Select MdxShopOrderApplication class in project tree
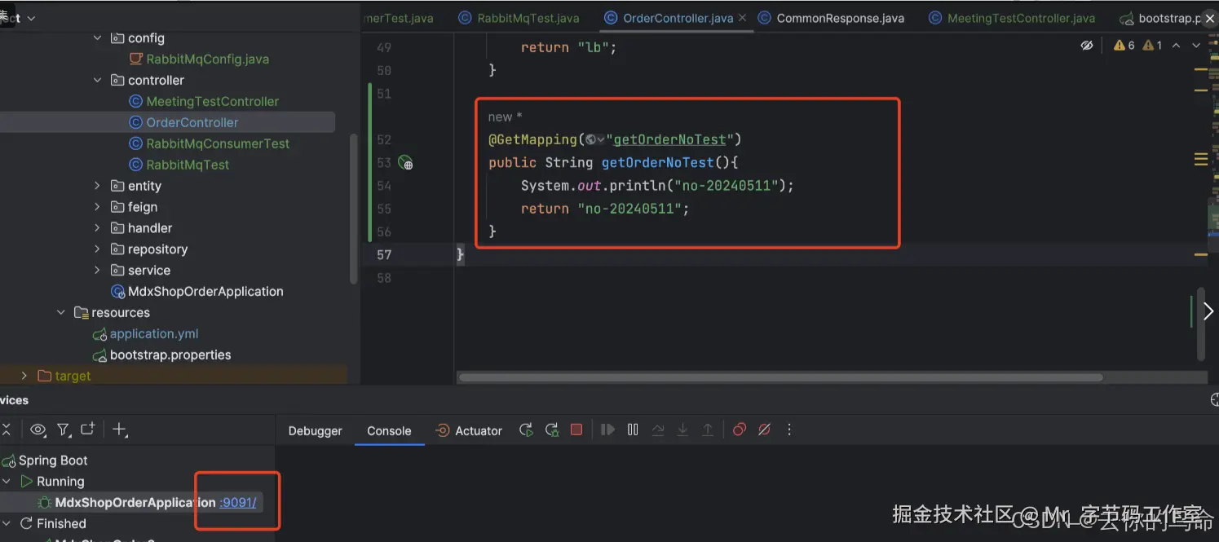 [x=197, y=292]
